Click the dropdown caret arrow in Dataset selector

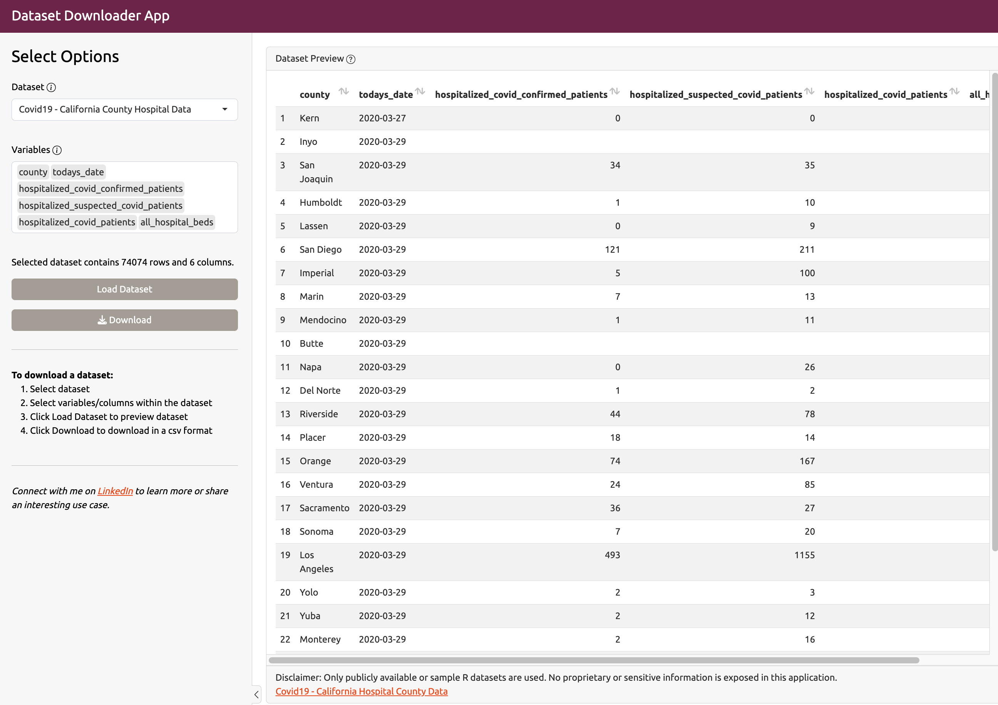click(x=225, y=109)
